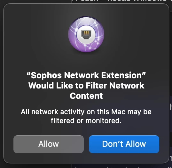Click the "Would Like to Filter Network" line
Screen dimensions: 172x168
pos(86,86)
